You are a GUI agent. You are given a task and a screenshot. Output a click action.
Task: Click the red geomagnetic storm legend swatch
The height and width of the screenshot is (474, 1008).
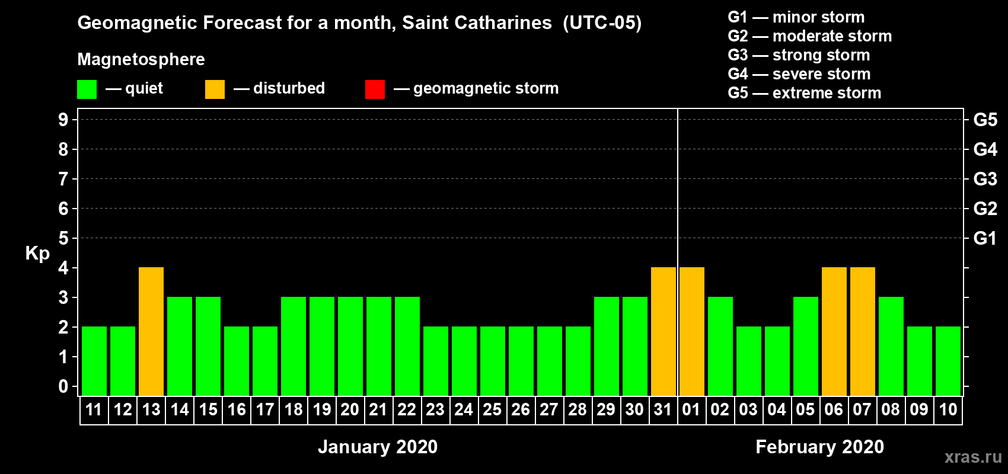click(x=375, y=89)
